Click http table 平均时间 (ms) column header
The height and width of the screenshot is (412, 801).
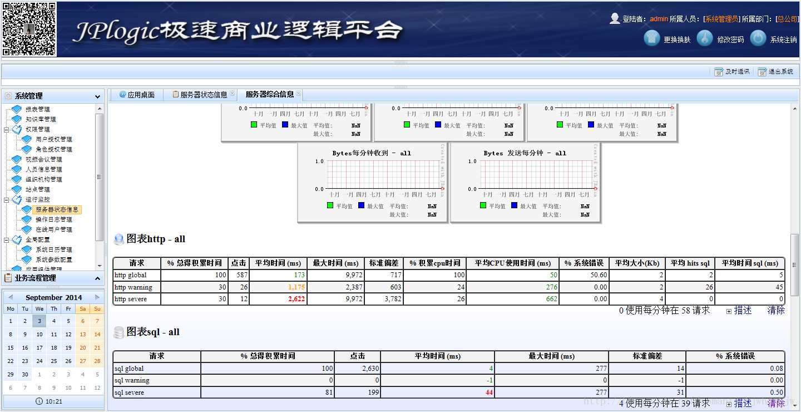pyautogui.click(x=278, y=263)
